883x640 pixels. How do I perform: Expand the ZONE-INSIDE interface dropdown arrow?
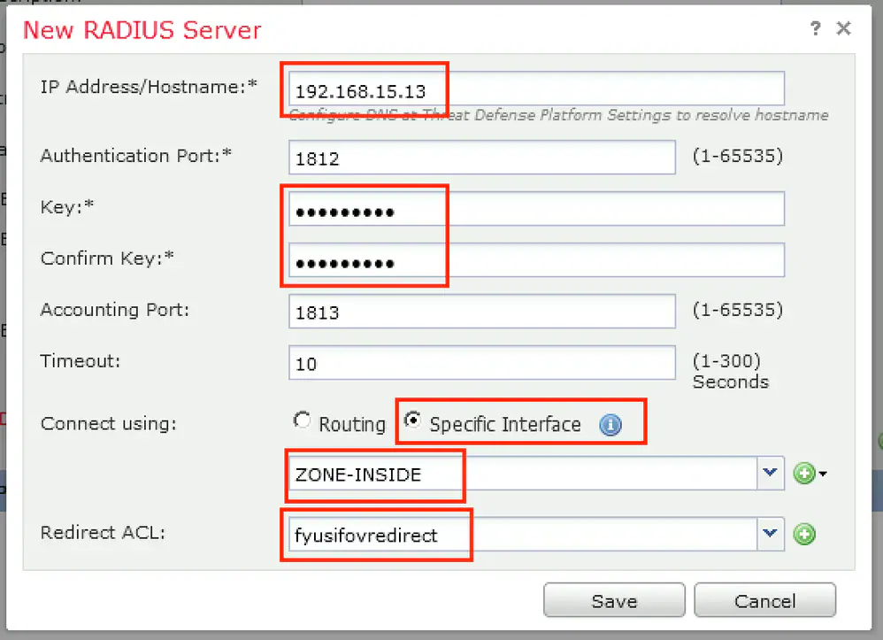(x=770, y=474)
